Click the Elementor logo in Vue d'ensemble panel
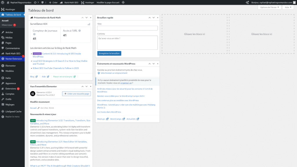297x167 pixels. point(32,94)
